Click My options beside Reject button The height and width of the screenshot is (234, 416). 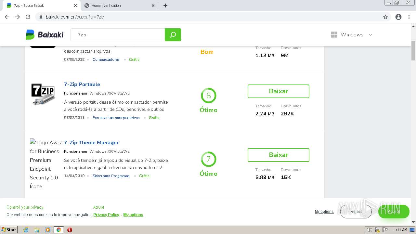click(324, 212)
